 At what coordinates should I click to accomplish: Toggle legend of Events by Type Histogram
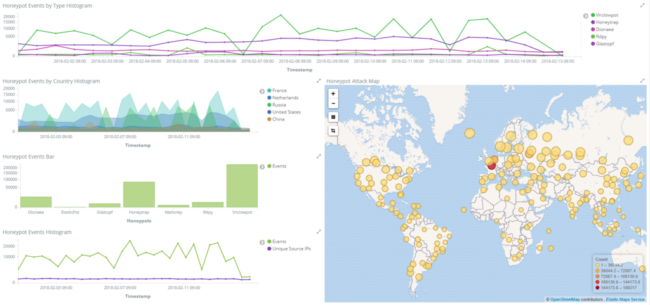pyautogui.click(x=585, y=16)
